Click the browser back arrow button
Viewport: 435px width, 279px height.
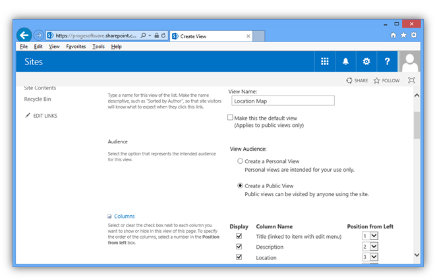[x=24, y=36]
